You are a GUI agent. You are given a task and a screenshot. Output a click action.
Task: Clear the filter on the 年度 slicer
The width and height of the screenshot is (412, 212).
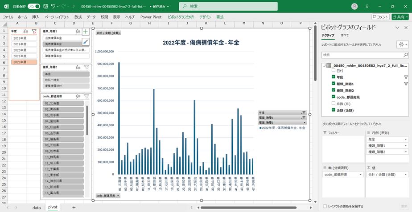[34, 32]
